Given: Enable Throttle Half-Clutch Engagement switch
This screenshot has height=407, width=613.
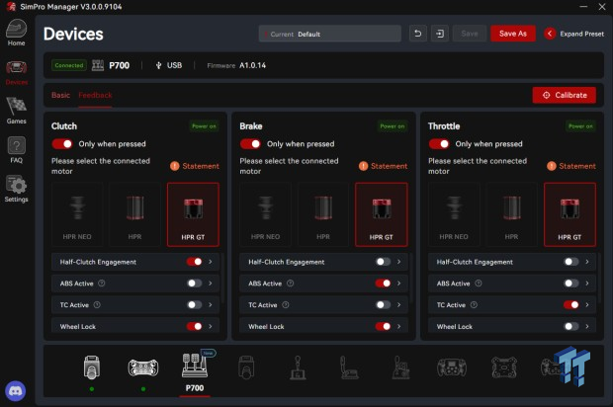Looking at the screenshot, I should click(571, 262).
